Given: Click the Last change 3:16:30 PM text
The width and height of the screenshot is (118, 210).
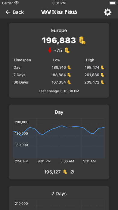Looking at the screenshot, I should pyautogui.click(x=59, y=91).
